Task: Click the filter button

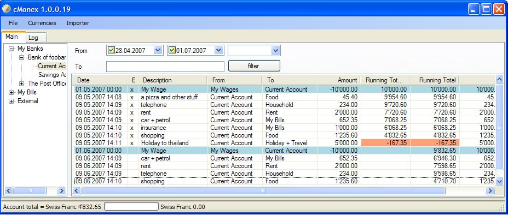Action: click(254, 66)
